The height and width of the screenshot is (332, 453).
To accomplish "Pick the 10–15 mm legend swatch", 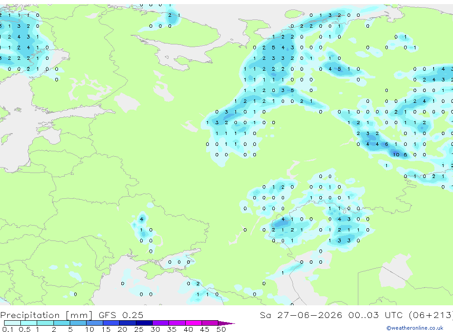I will 95,323.
